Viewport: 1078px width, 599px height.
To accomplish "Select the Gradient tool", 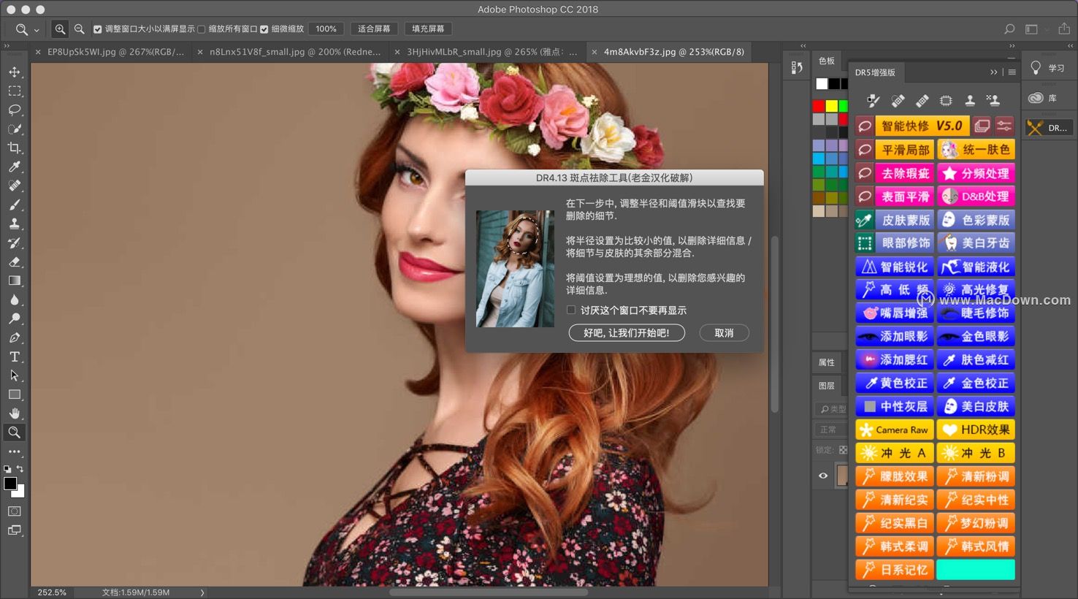I will click(x=14, y=281).
